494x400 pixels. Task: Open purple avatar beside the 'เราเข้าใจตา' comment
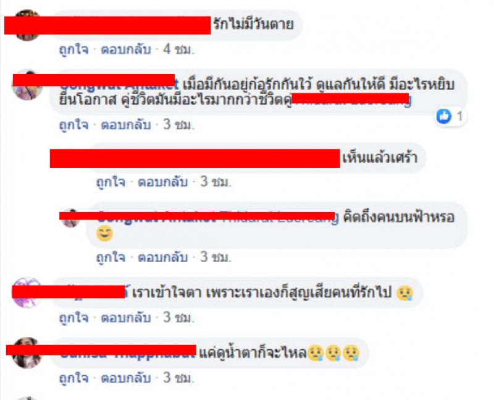(27, 293)
